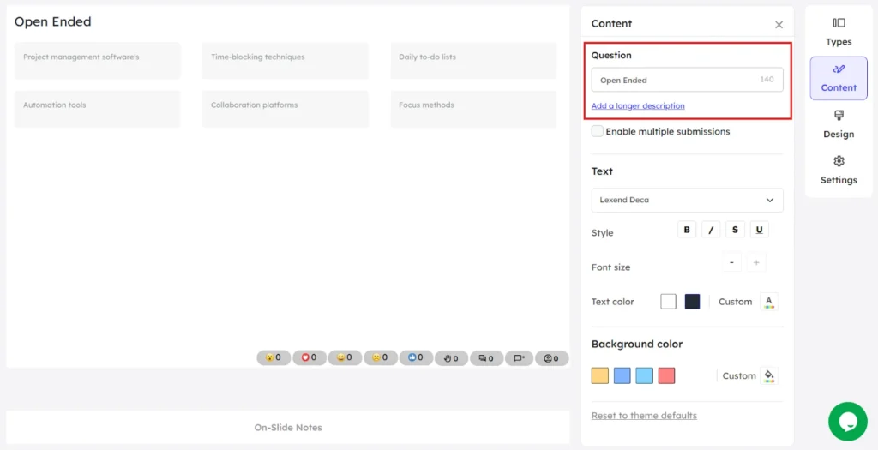
Task: Select dark navy text color swatch
Action: [692, 302]
